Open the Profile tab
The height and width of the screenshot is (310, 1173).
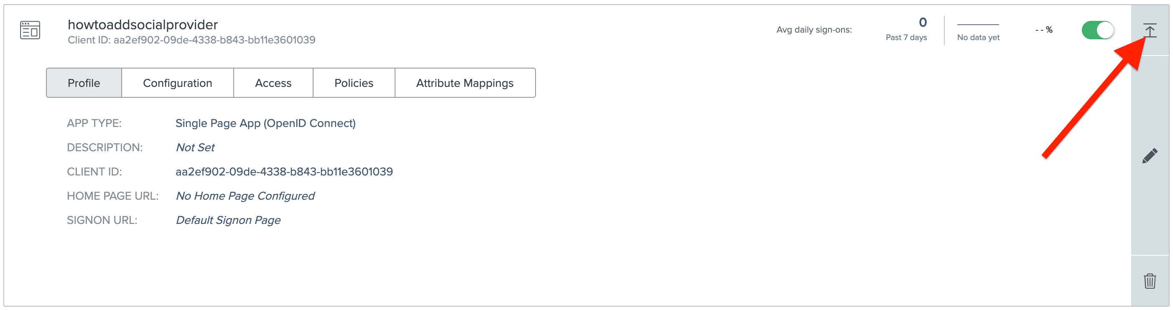point(84,83)
